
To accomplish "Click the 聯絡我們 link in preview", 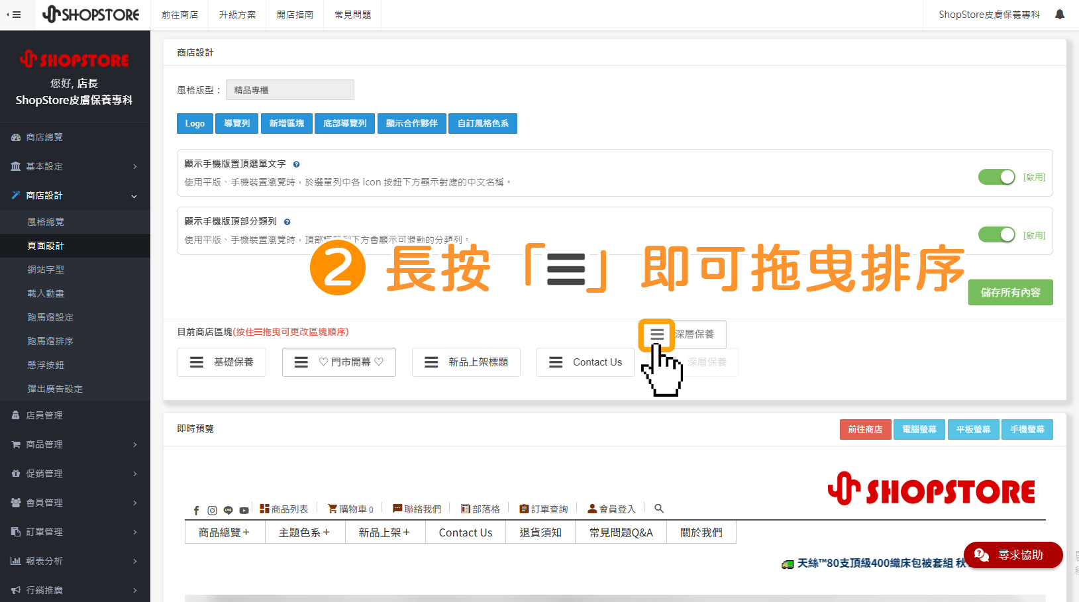I will (x=417, y=509).
